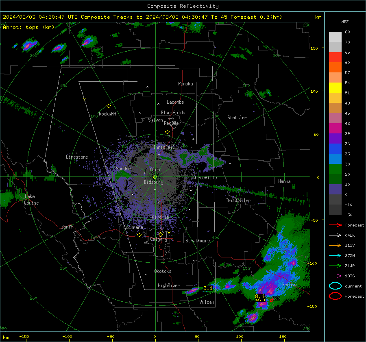Click the Lake Louise label
Viewport: 366px width, 342px height.
(31, 200)
